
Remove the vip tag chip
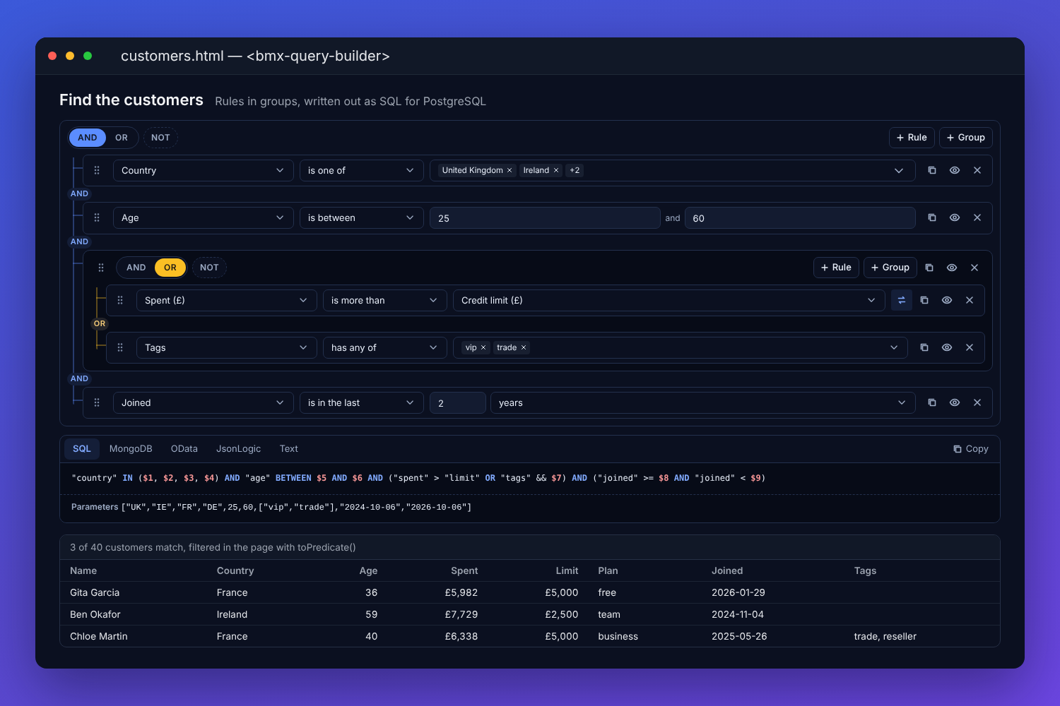(483, 347)
